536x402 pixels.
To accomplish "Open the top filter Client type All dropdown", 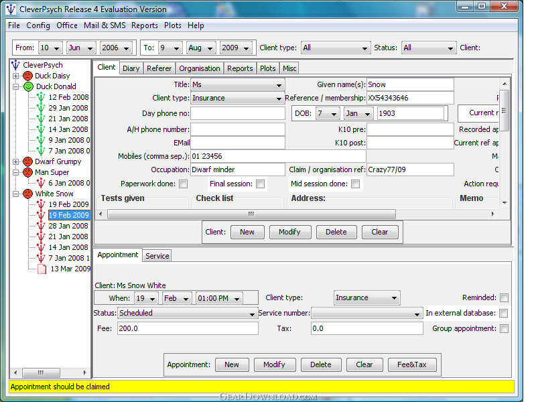I will (336, 48).
